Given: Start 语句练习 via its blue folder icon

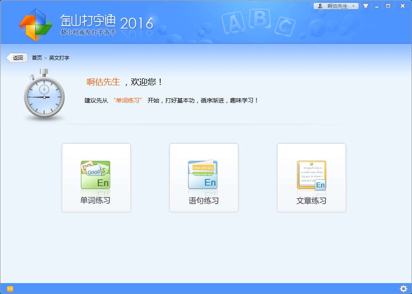Looking at the screenshot, I should coord(203,175).
